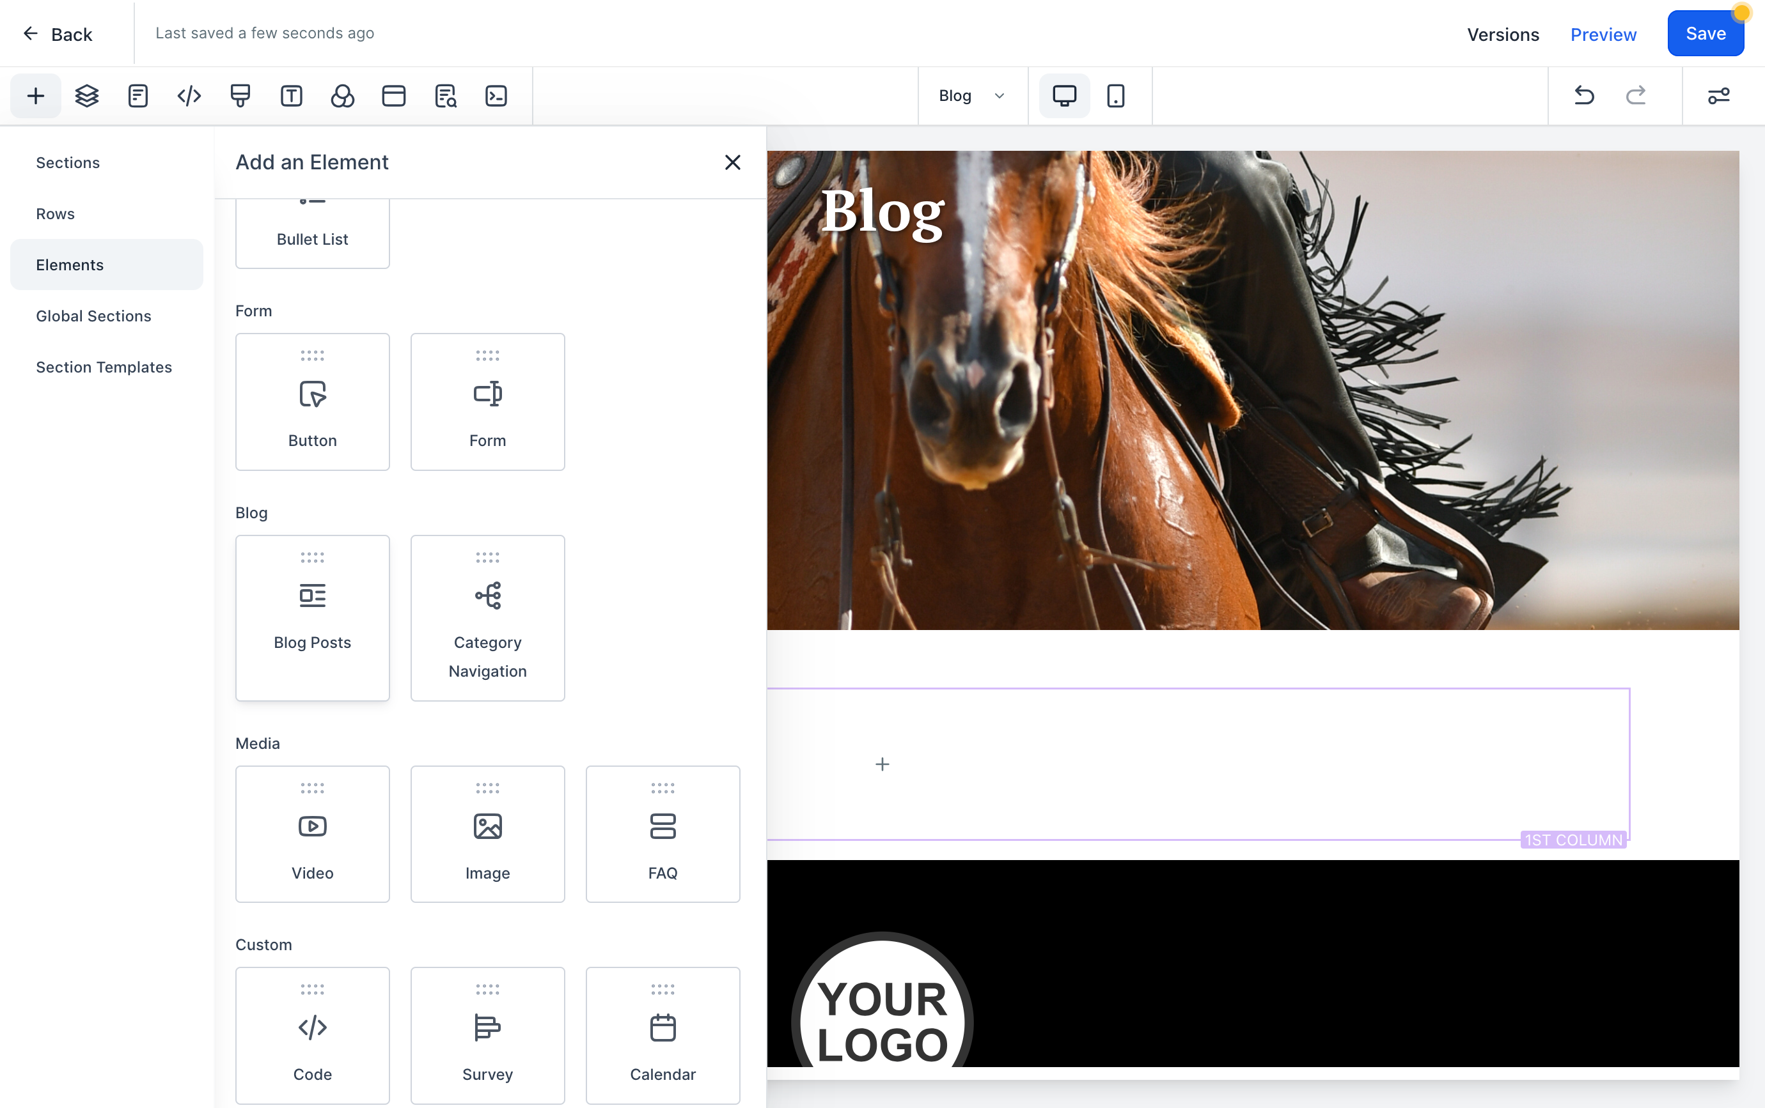Open the Pages document icon in toolbar
Screen dimensions: 1765x1108
[x=137, y=96]
